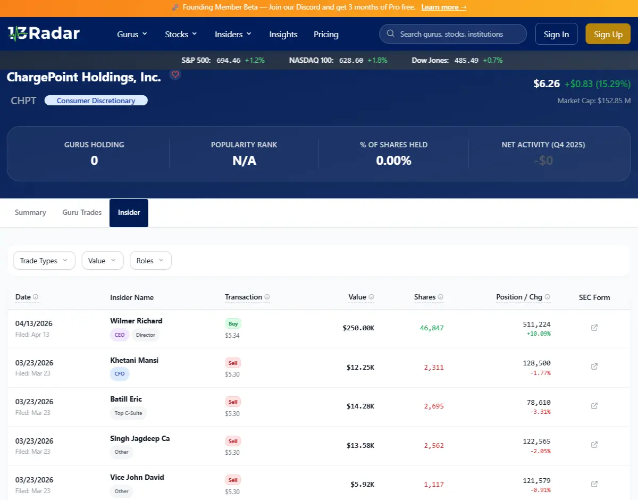Viewport: 638px width, 500px height.
Task: Click insider name Khetani Mansi
Action: [134, 360]
